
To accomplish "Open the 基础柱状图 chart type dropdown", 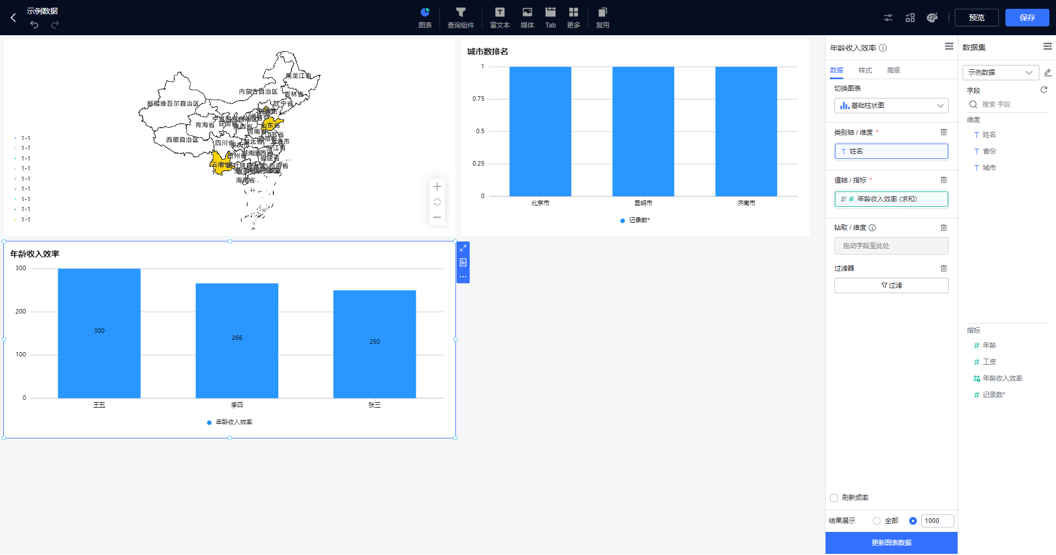I will point(891,106).
